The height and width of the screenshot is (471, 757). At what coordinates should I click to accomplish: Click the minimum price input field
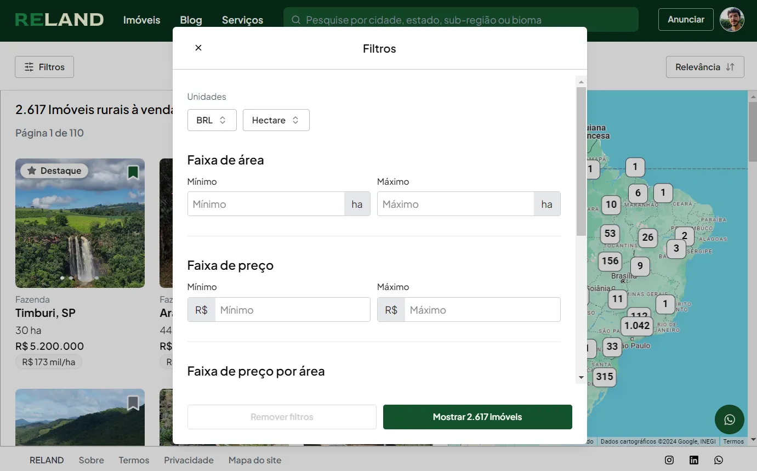pyautogui.click(x=292, y=310)
